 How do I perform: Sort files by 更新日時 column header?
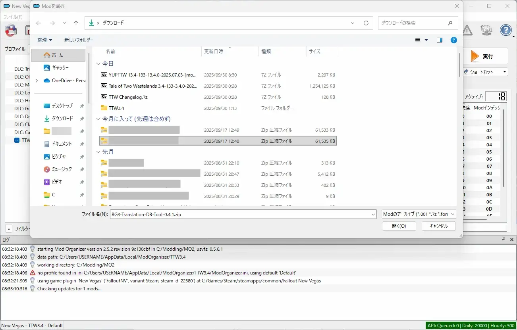pos(214,52)
